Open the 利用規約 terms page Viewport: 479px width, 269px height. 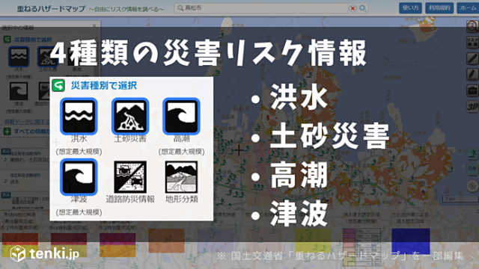point(439,8)
